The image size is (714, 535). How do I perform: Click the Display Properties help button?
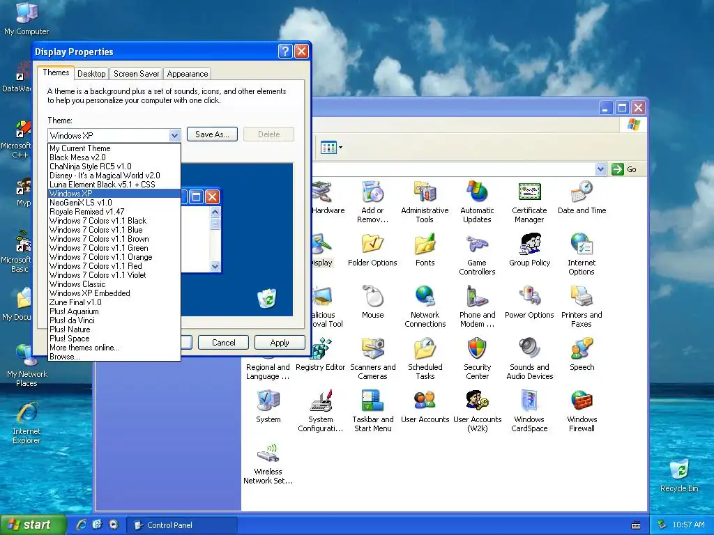coord(285,52)
